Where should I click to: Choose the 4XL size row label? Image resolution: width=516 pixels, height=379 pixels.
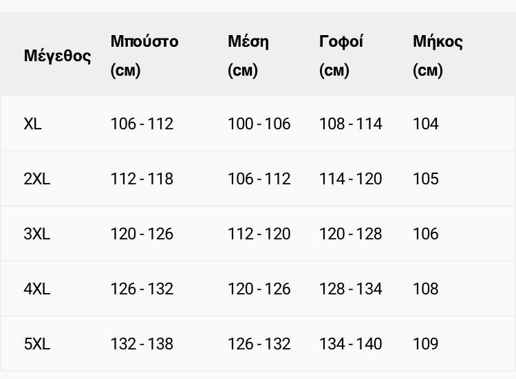(x=37, y=289)
